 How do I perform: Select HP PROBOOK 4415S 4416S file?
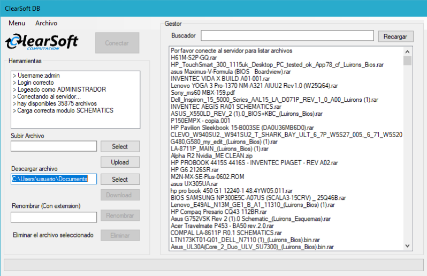click(254, 163)
